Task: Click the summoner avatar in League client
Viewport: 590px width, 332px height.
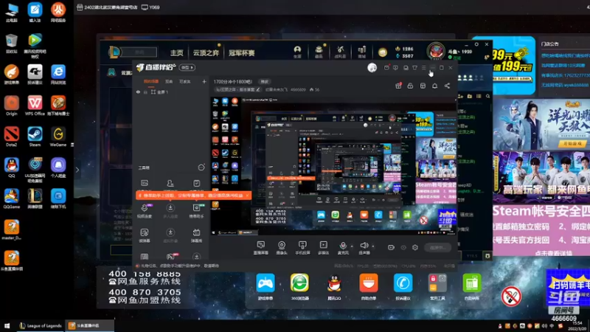Action: click(436, 51)
